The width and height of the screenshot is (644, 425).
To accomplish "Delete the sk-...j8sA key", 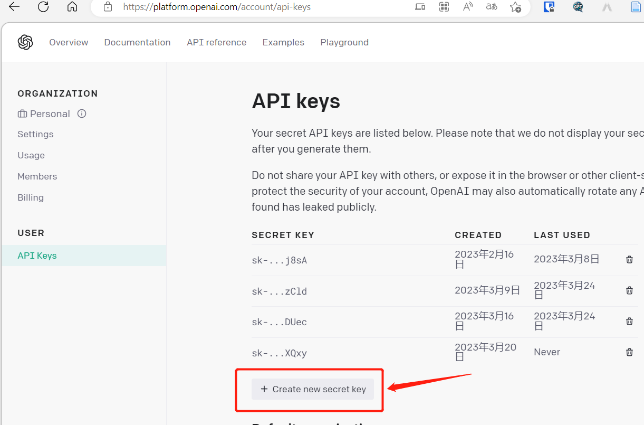I will click(x=629, y=259).
